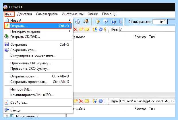This screenshot has height=120, width=178.
Task: Choose Сохранить как... menu entry
Action: [x=38, y=50]
